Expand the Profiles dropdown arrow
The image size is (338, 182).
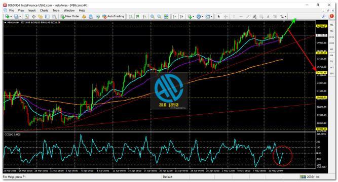(x=20, y=17)
